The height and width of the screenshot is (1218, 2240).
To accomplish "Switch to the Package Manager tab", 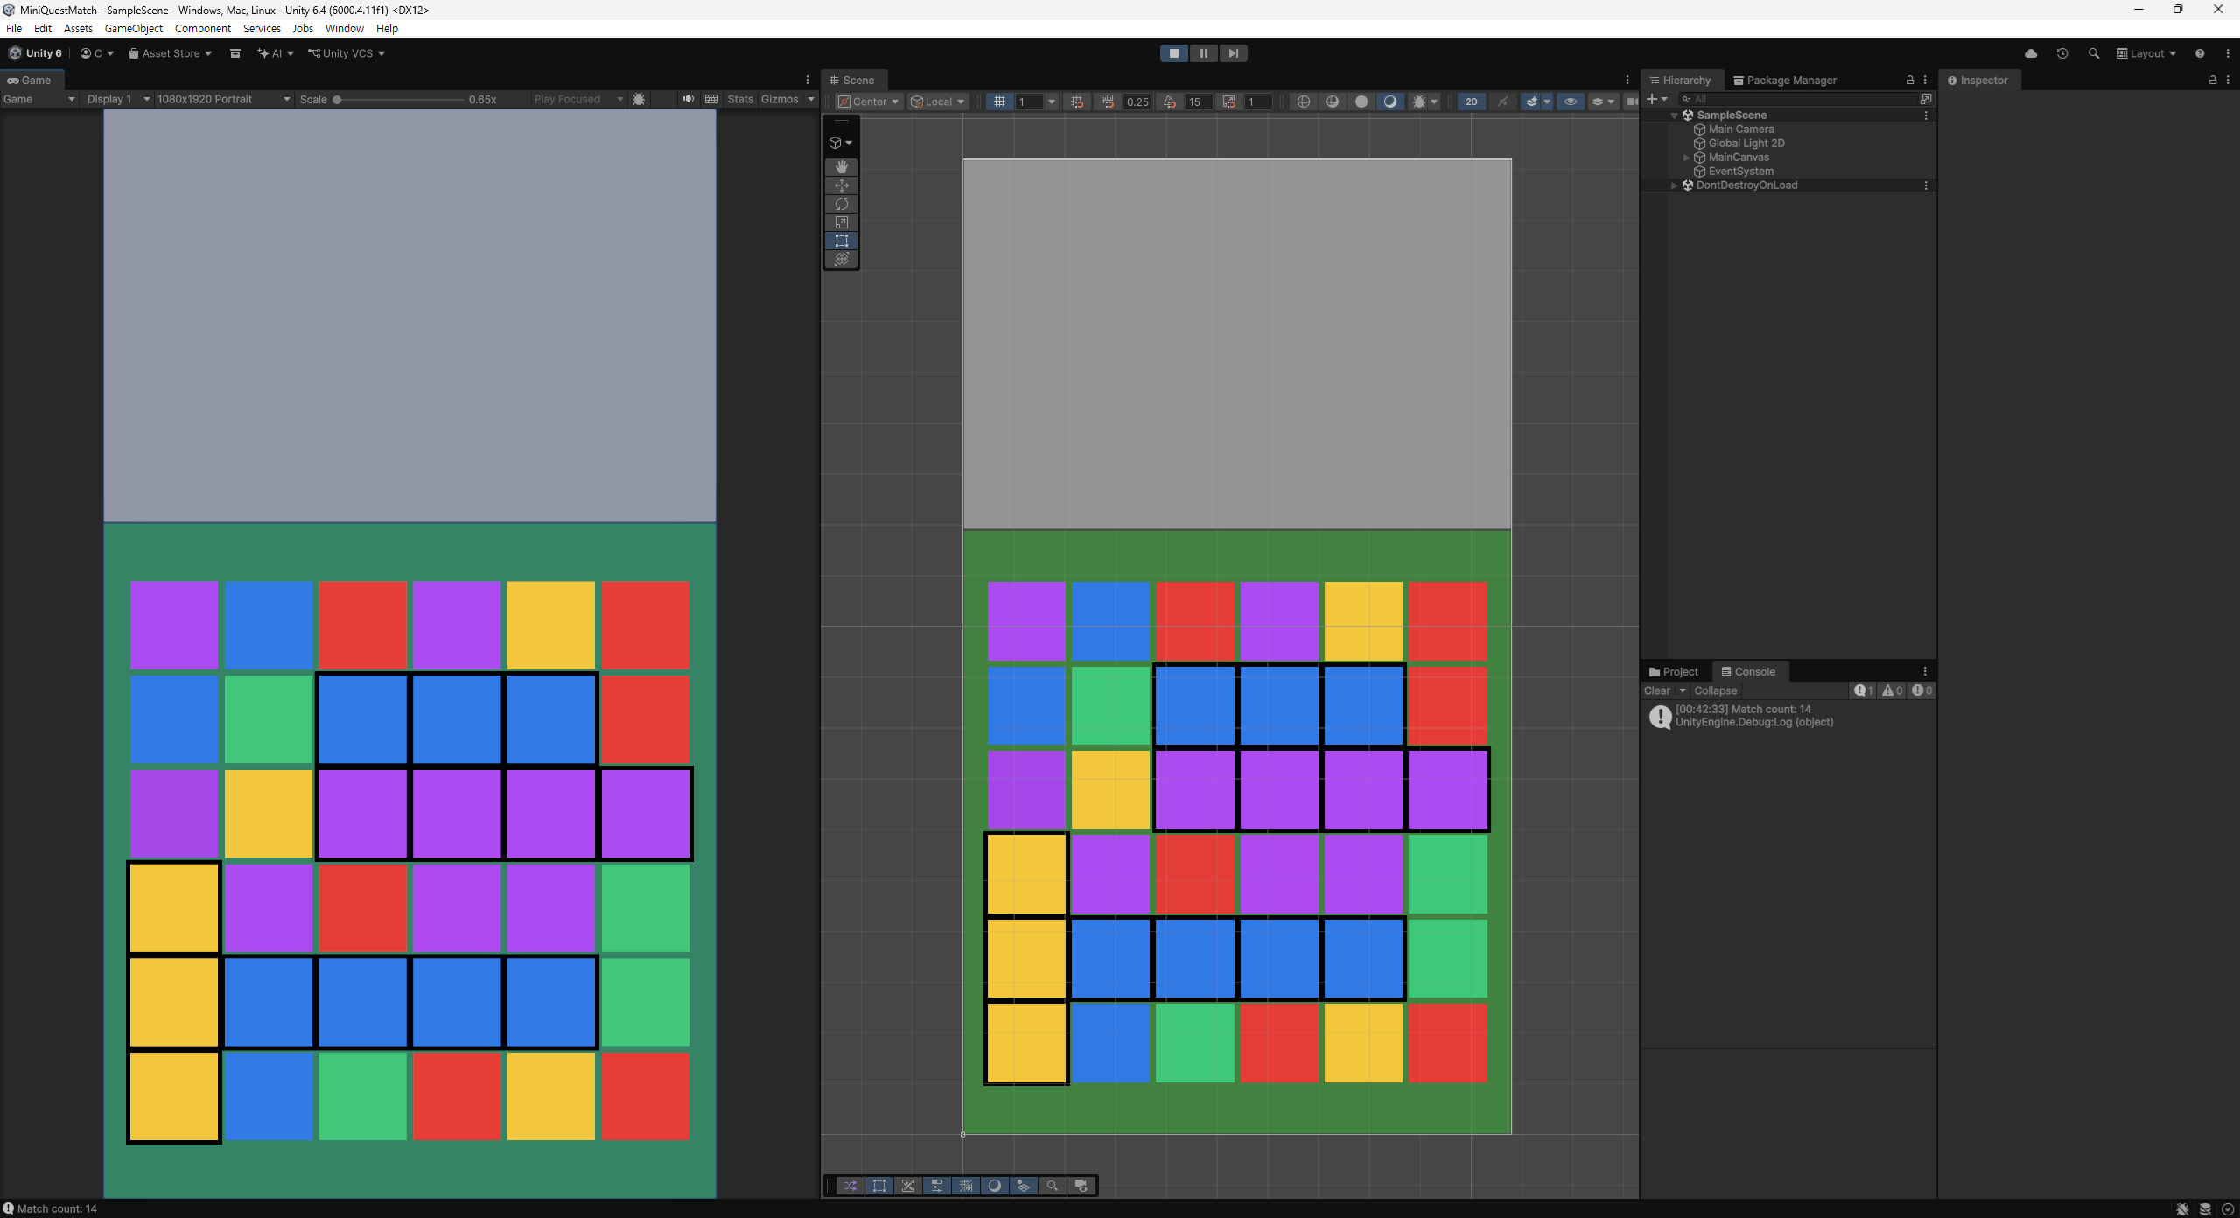I will tap(1784, 80).
